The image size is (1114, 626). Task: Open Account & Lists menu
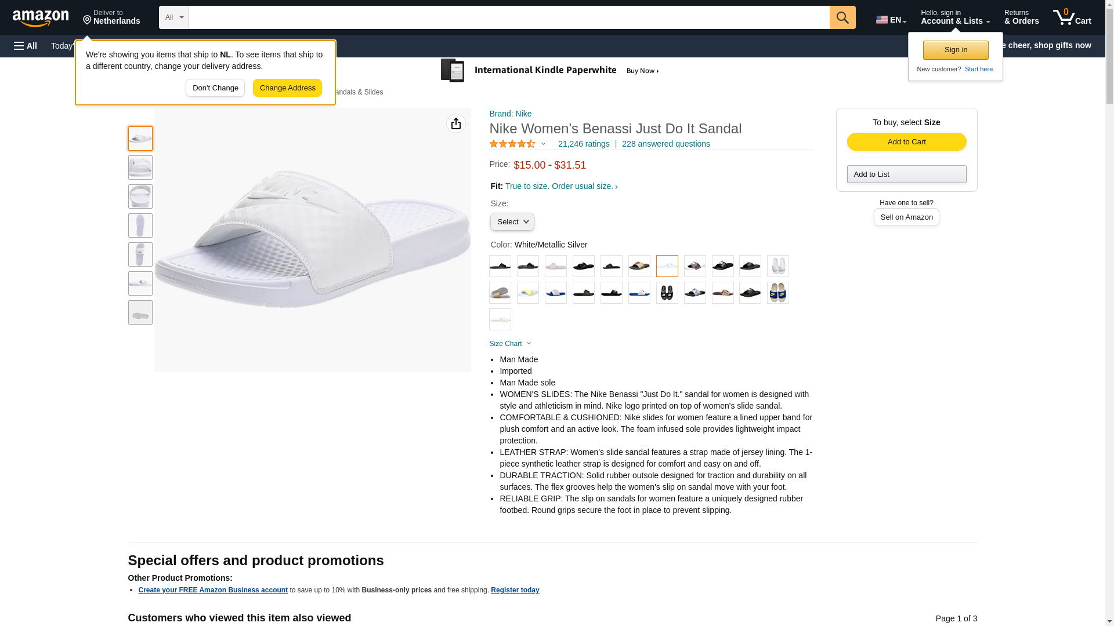tap(954, 17)
